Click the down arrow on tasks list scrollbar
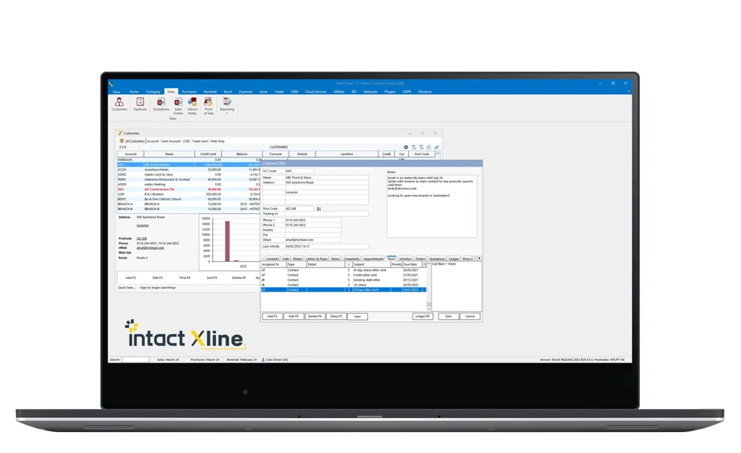This screenshot has width=741, height=453. (428, 309)
